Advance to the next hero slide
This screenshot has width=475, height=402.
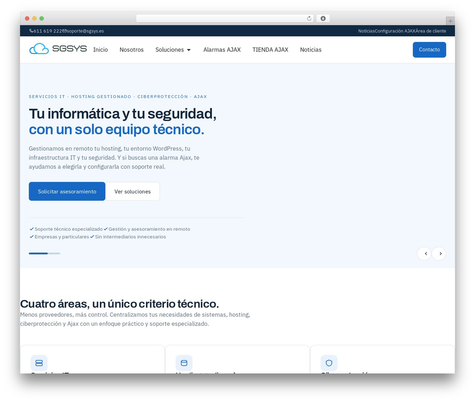point(439,254)
